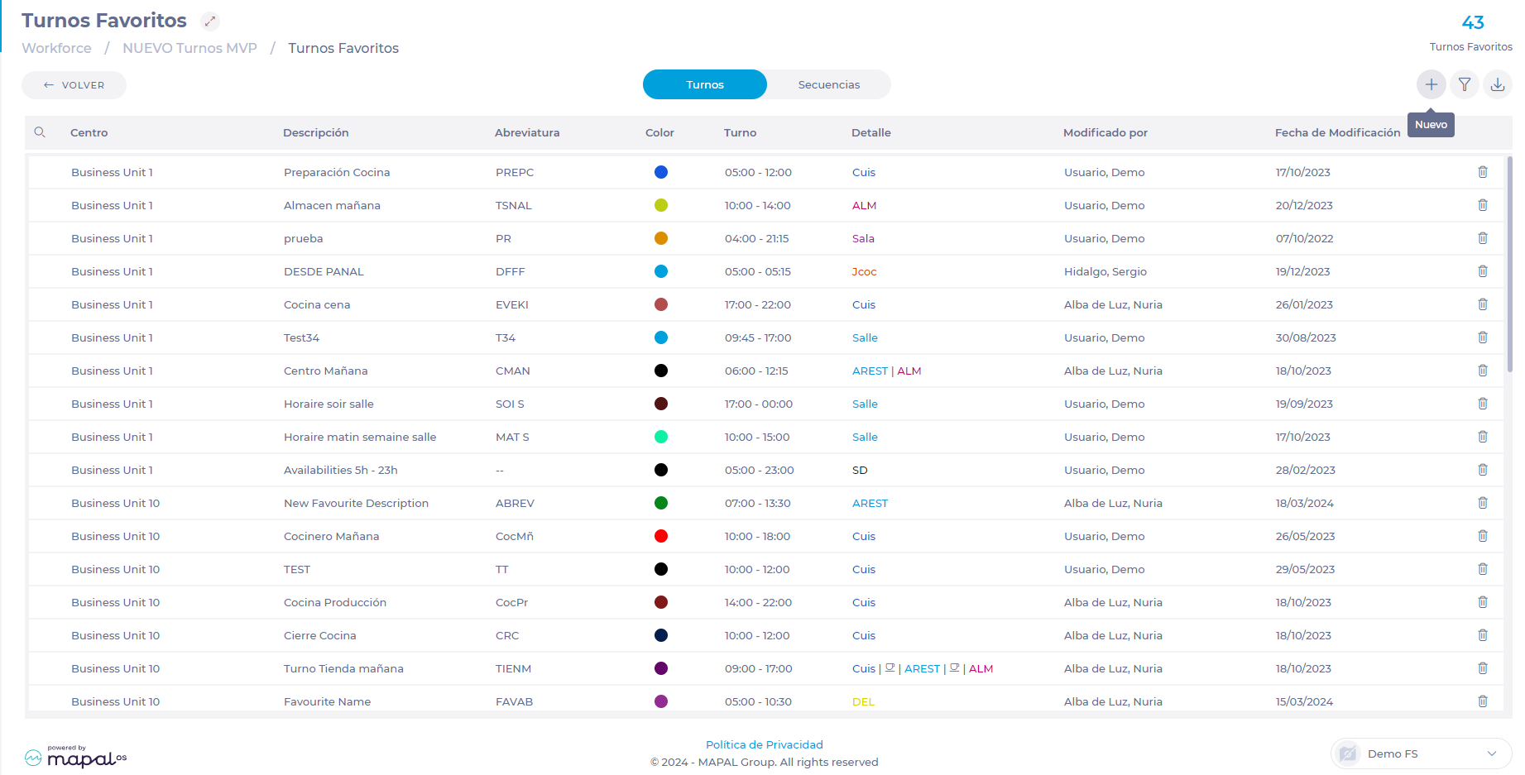Click trash icon for New Favourite Description row
Viewport: 1525px width, 775px height.
[x=1483, y=503]
